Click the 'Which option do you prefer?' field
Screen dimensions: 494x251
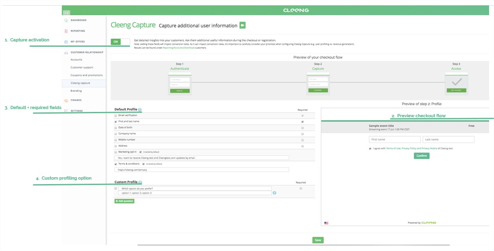tap(195, 189)
